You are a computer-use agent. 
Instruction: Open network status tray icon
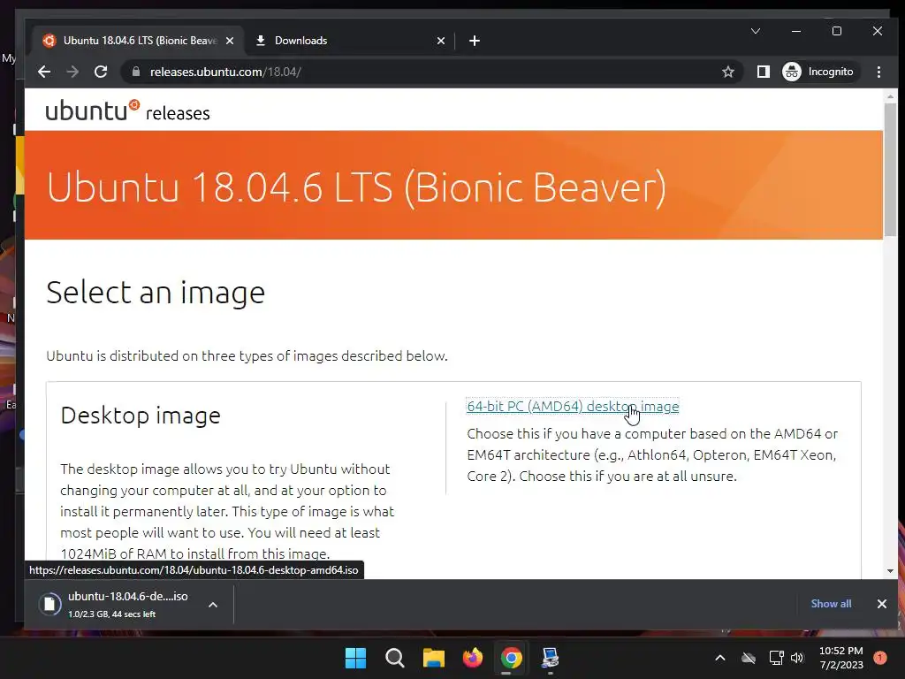[776, 658]
